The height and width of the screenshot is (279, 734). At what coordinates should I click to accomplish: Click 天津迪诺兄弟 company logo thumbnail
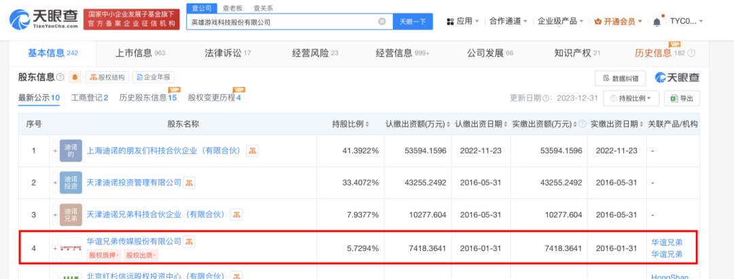(x=71, y=215)
